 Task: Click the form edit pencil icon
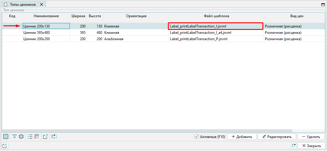[x=5, y=146]
